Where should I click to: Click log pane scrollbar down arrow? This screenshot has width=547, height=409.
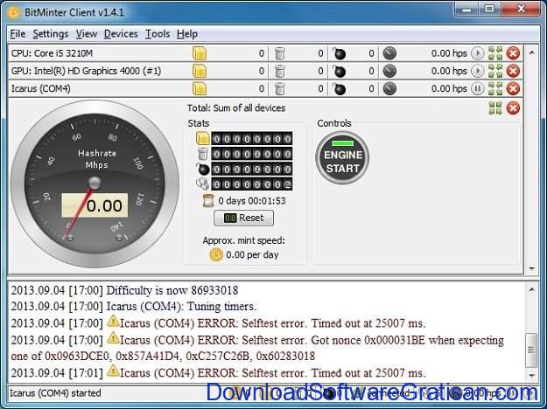coord(531,375)
